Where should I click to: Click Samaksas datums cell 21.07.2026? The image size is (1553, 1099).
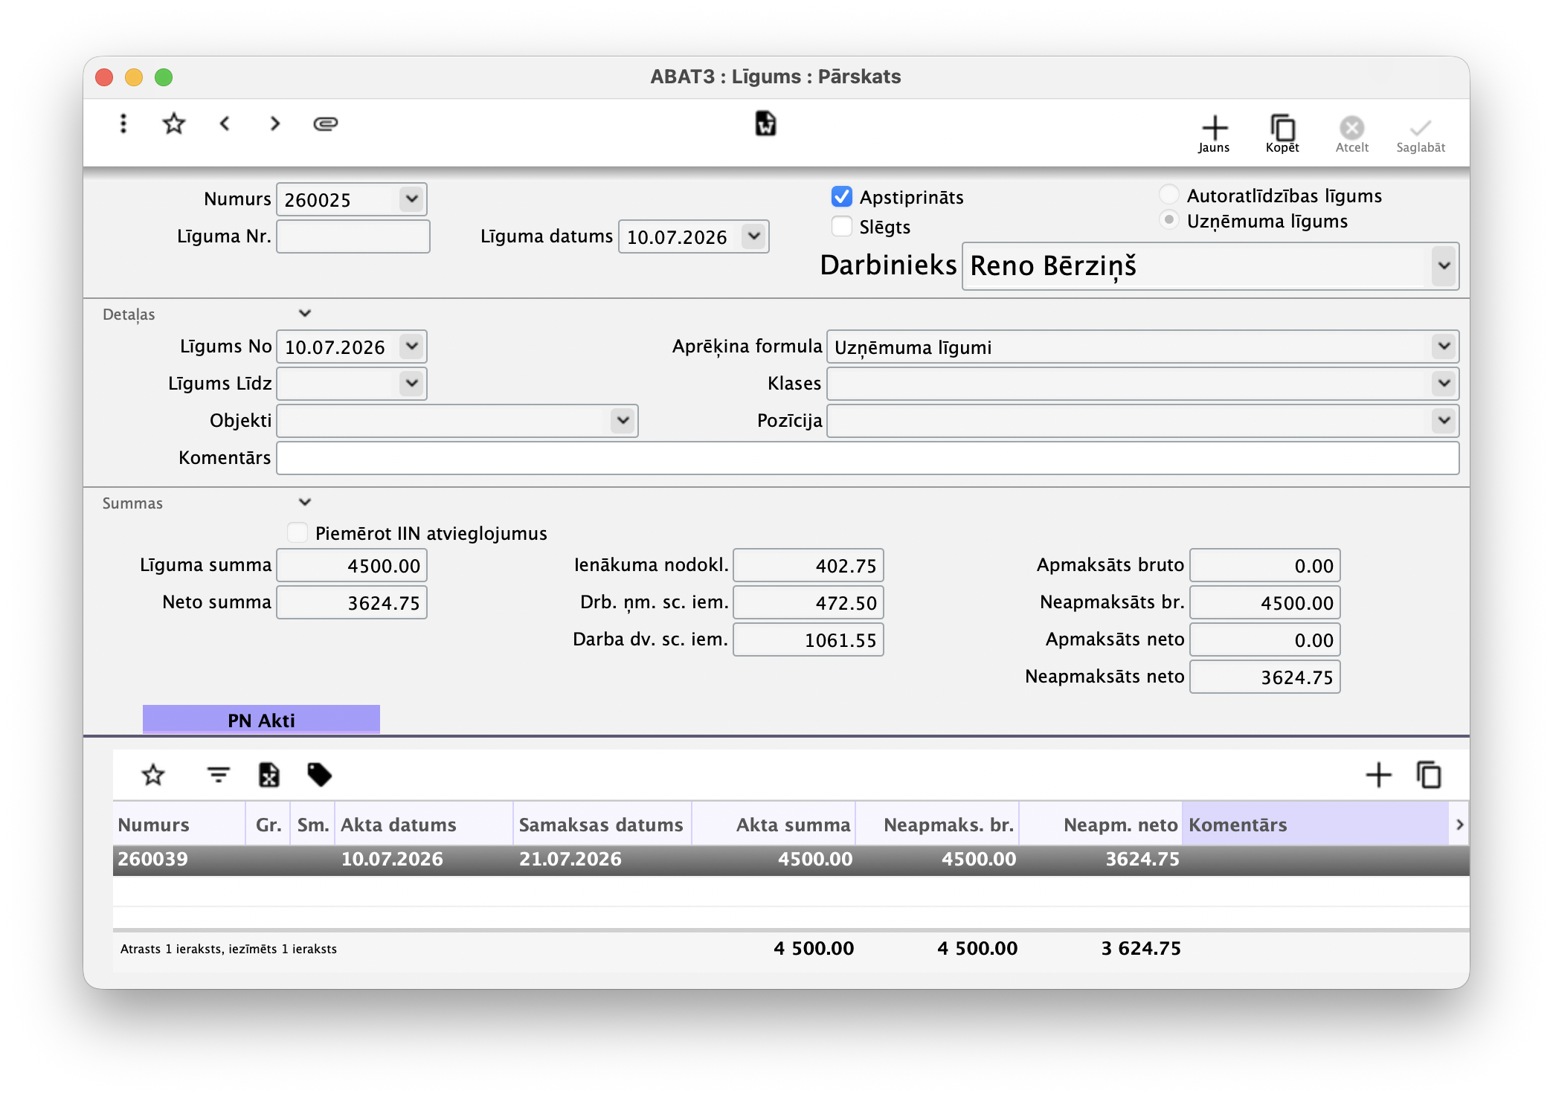click(x=570, y=860)
